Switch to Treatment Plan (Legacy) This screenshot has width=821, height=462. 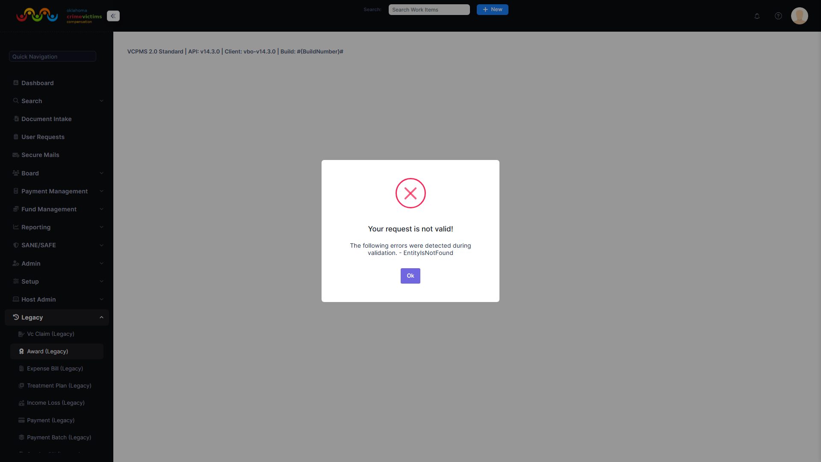[59, 385]
